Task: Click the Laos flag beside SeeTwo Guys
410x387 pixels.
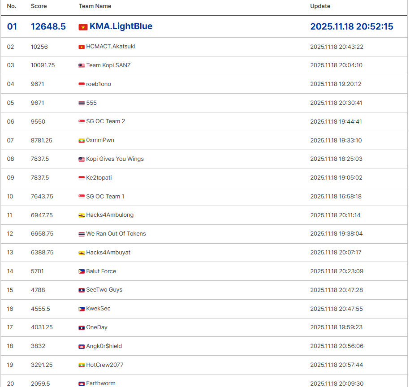Action: tap(82, 290)
